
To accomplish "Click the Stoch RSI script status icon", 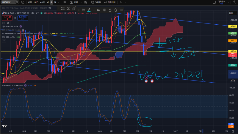I will (x=25, y=86).
